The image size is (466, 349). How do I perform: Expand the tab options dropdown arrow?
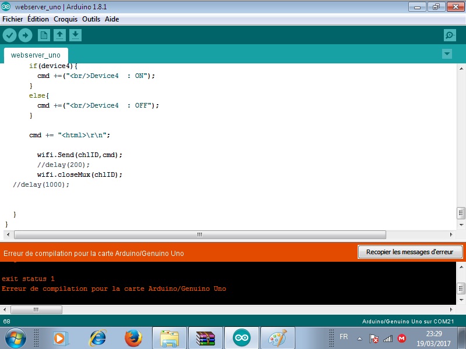(x=447, y=54)
